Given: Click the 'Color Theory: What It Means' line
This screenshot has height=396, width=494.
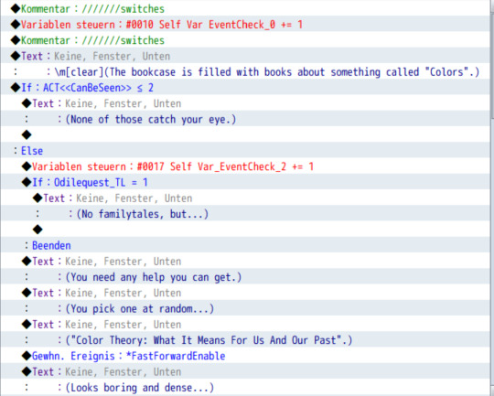Looking at the screenshot, I should (245, 339).
